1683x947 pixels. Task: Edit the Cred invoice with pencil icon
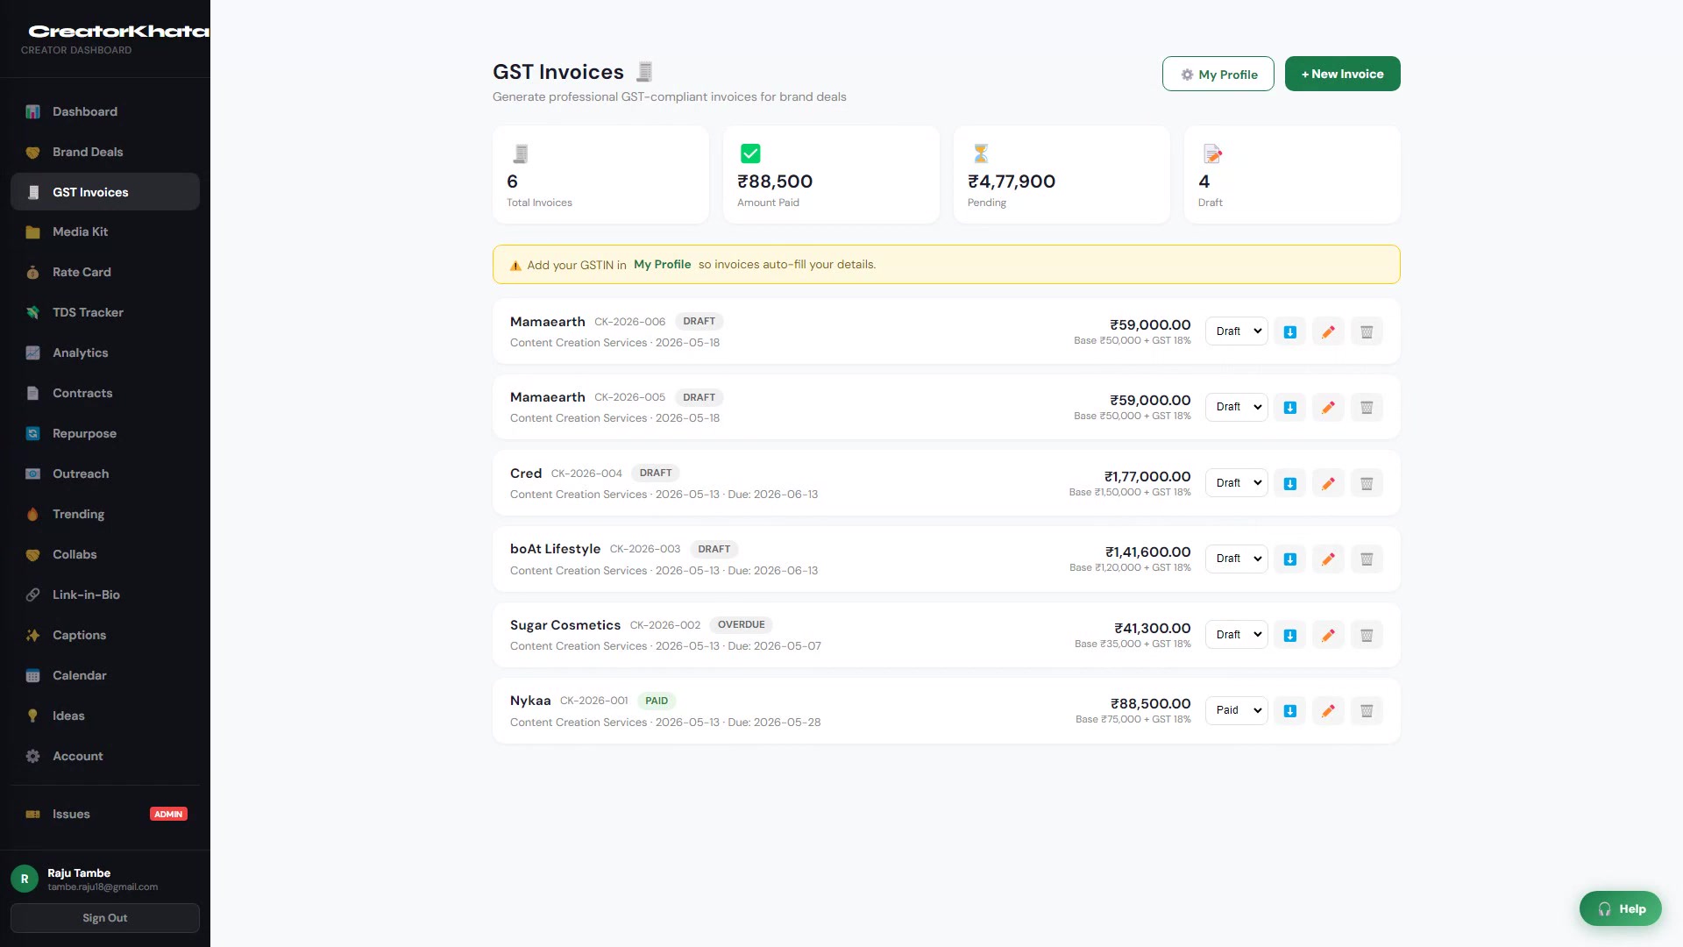(x=1328, y=483)
